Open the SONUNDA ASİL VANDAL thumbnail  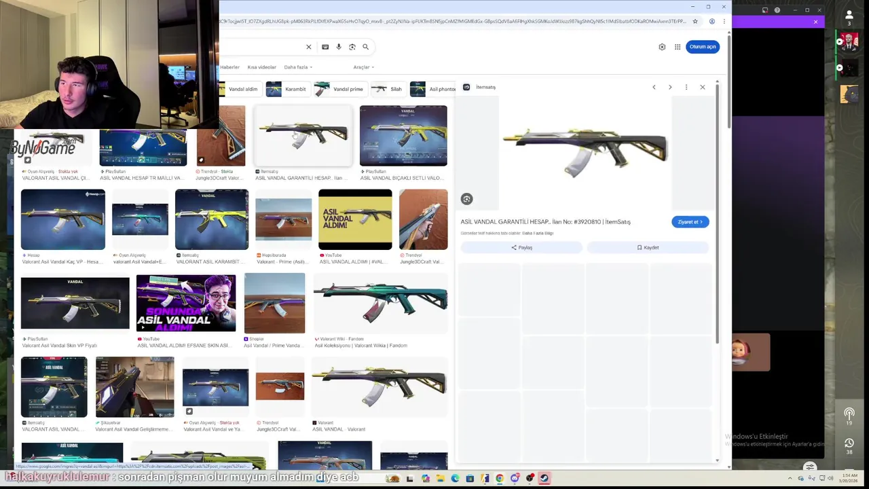pos(186,303)
